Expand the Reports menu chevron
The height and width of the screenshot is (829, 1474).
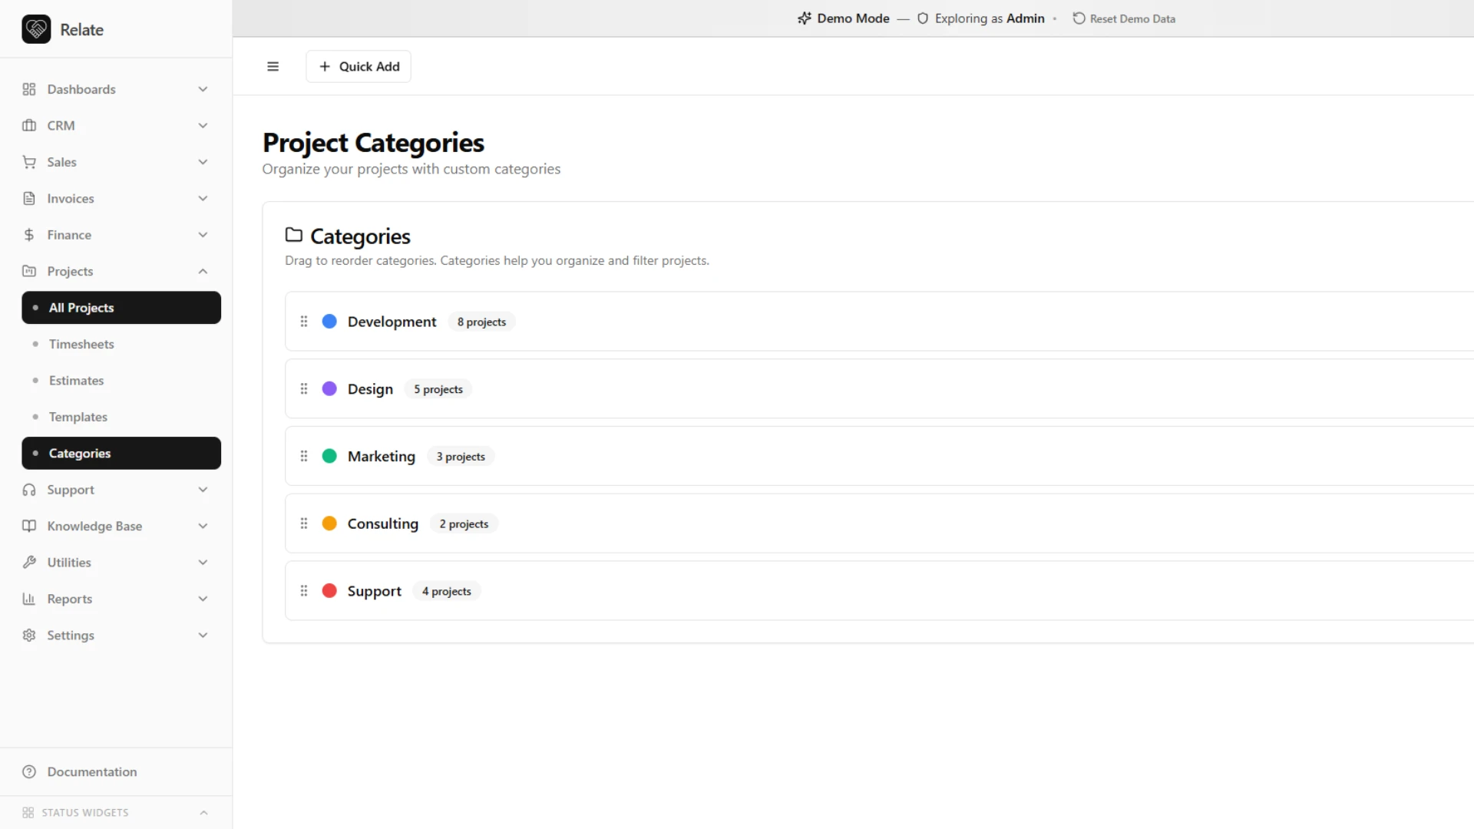pyautogui.click(x=203, y=599)
